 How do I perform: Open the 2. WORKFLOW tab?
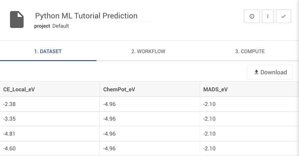point(148,51)
